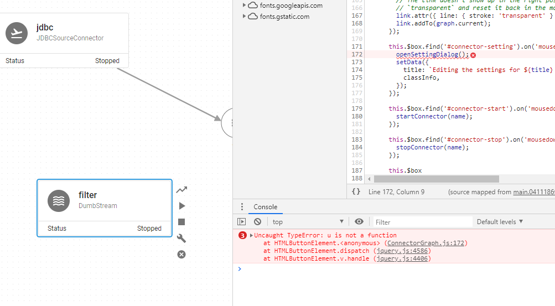Click the red error marker on line 172

click(473, 55)
